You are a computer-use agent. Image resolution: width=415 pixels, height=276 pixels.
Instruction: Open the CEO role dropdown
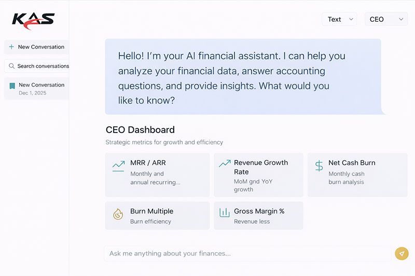coord(386,19)
